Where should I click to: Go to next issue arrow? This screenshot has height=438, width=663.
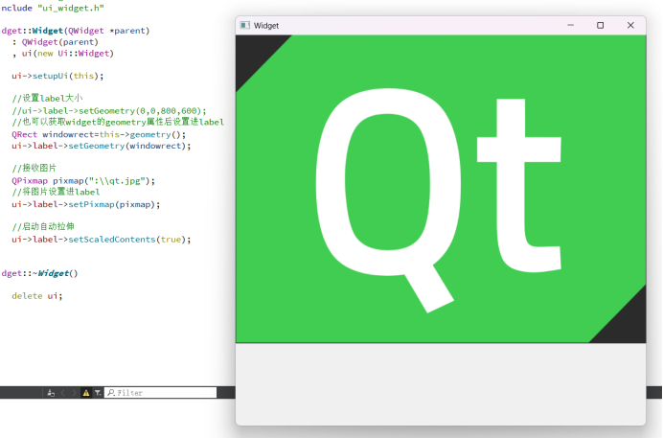tap(74, 393)
